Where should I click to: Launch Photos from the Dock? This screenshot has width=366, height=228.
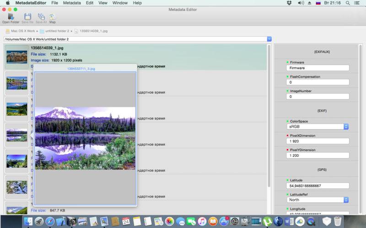[169, 221]
